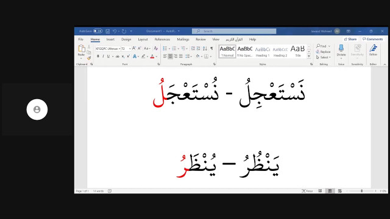Click the Sort A-Z icon
This screenshot has height=219, width=390.
coord(205,49)
